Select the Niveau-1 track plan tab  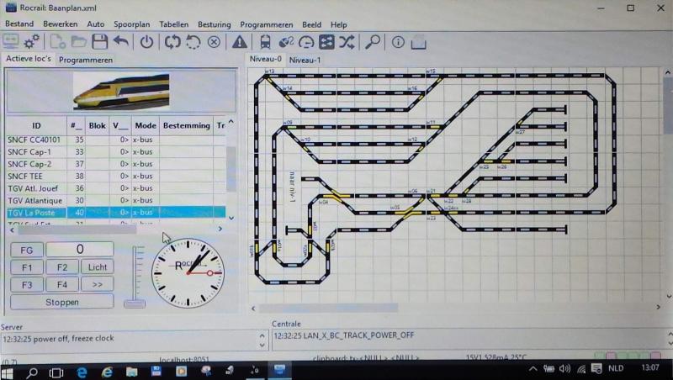coord(305,60)
